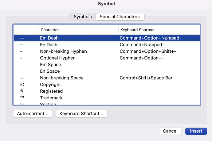The width and height of the screenshot is (212, 141).
Task: Cancel the Symbol dialog
Action: [170, 131]
